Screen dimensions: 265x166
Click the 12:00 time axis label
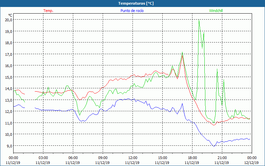tap(133, 158)
